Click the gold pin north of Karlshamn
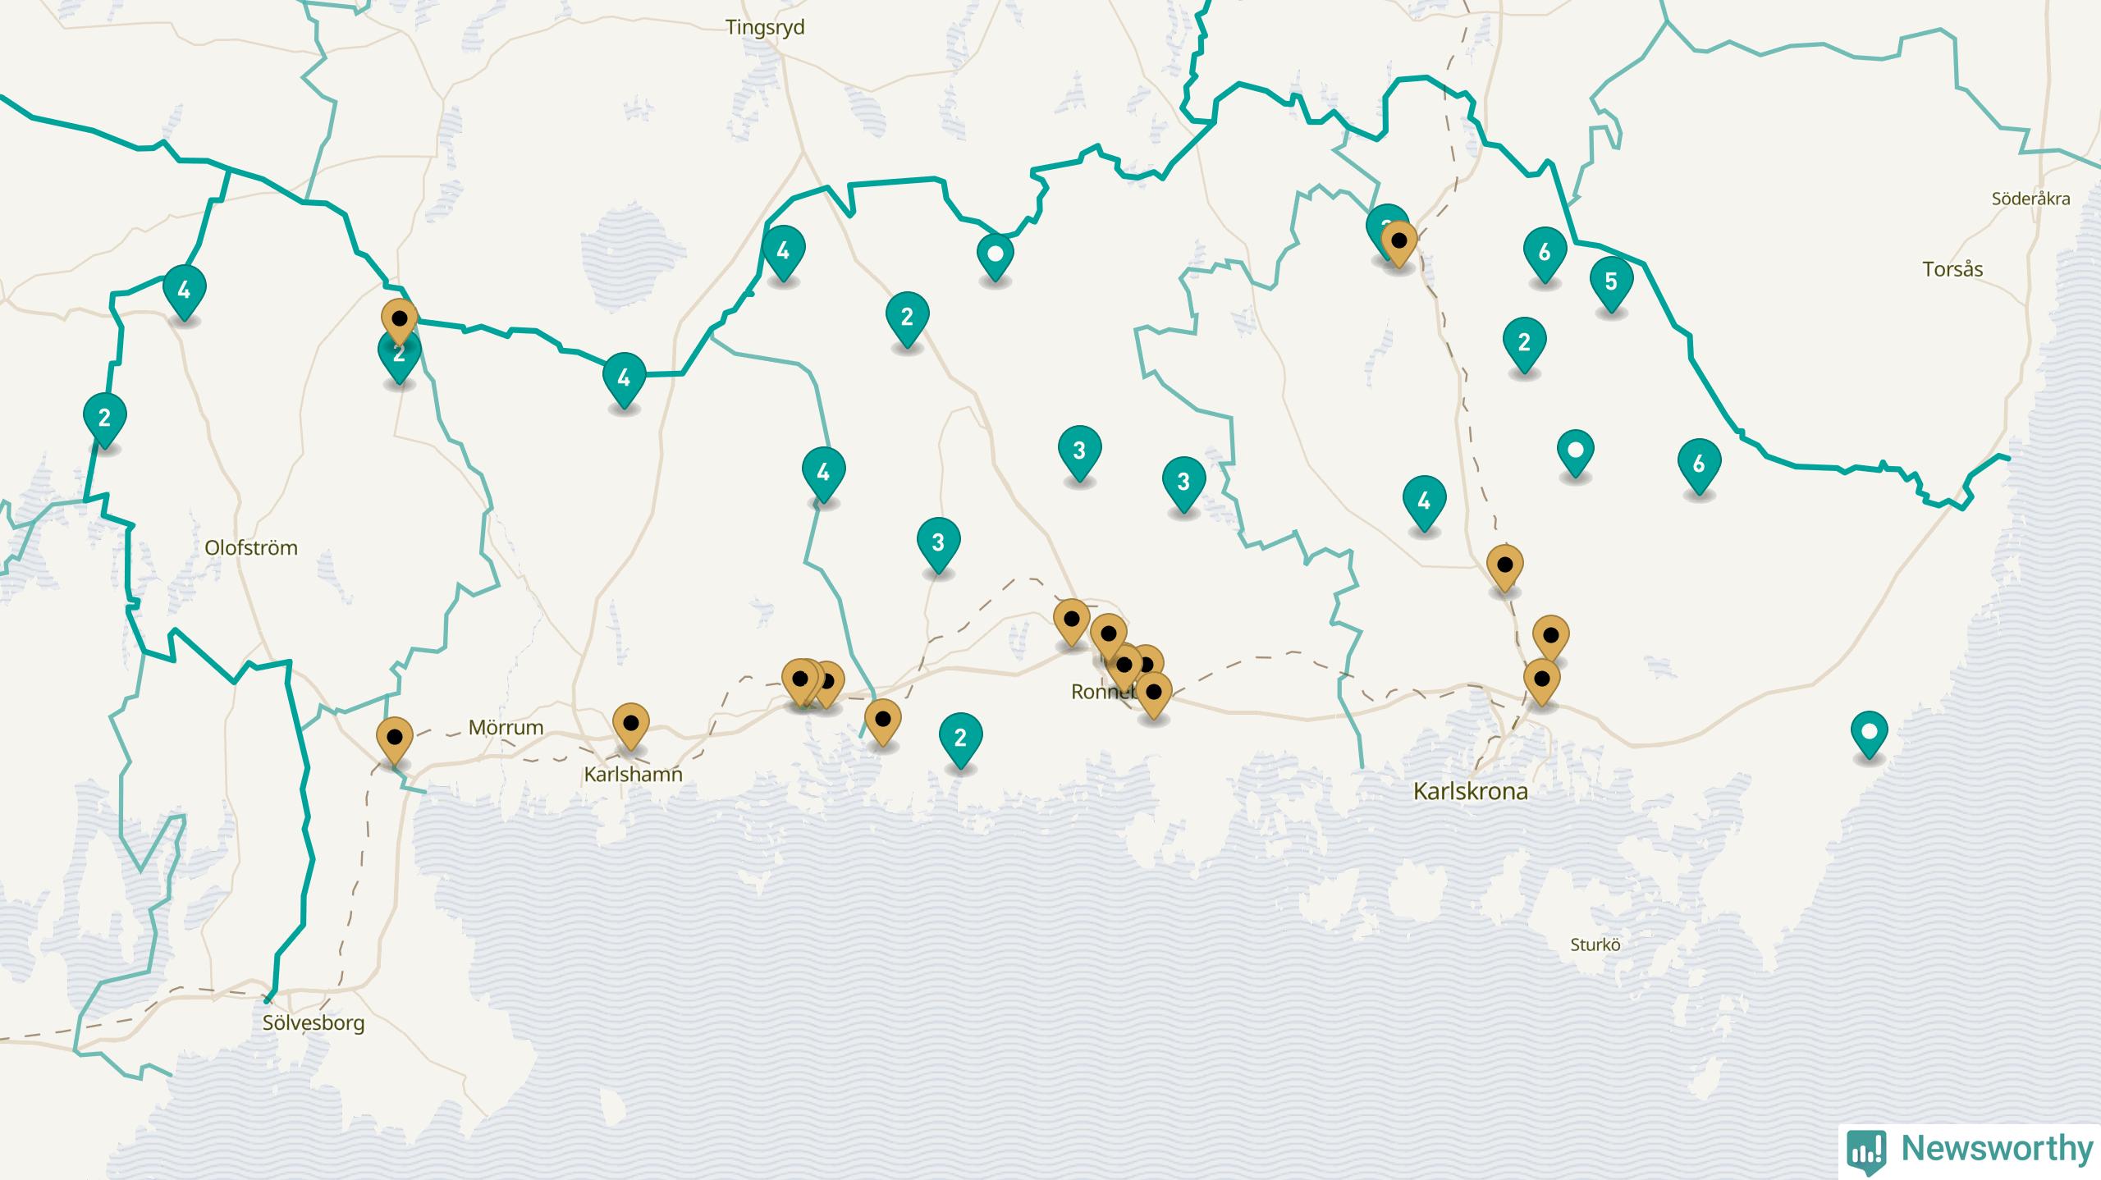This screenshot has height=1180, width=2101. pos(630,724)
